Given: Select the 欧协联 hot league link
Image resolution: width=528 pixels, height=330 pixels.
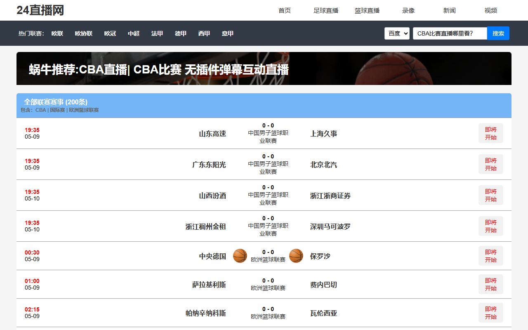Looking at the screenshot, I should (84, 33).
